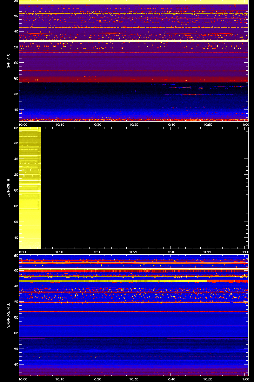This screenshot has height=382, width=254.
Task: Click the 11:00 tick under San Vito
Action: (x=244, y=124)
